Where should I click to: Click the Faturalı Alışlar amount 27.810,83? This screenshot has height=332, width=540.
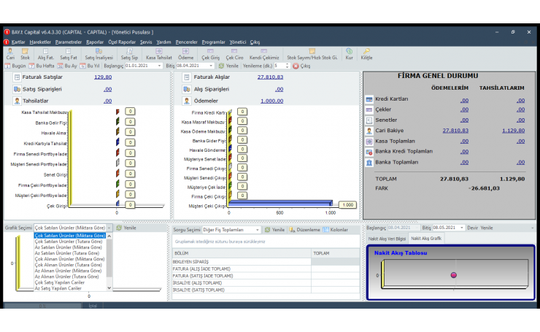(270, 77)
